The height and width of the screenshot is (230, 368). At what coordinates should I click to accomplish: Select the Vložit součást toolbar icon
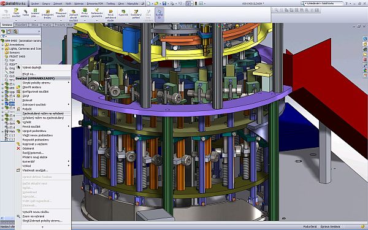coord(16,13)
